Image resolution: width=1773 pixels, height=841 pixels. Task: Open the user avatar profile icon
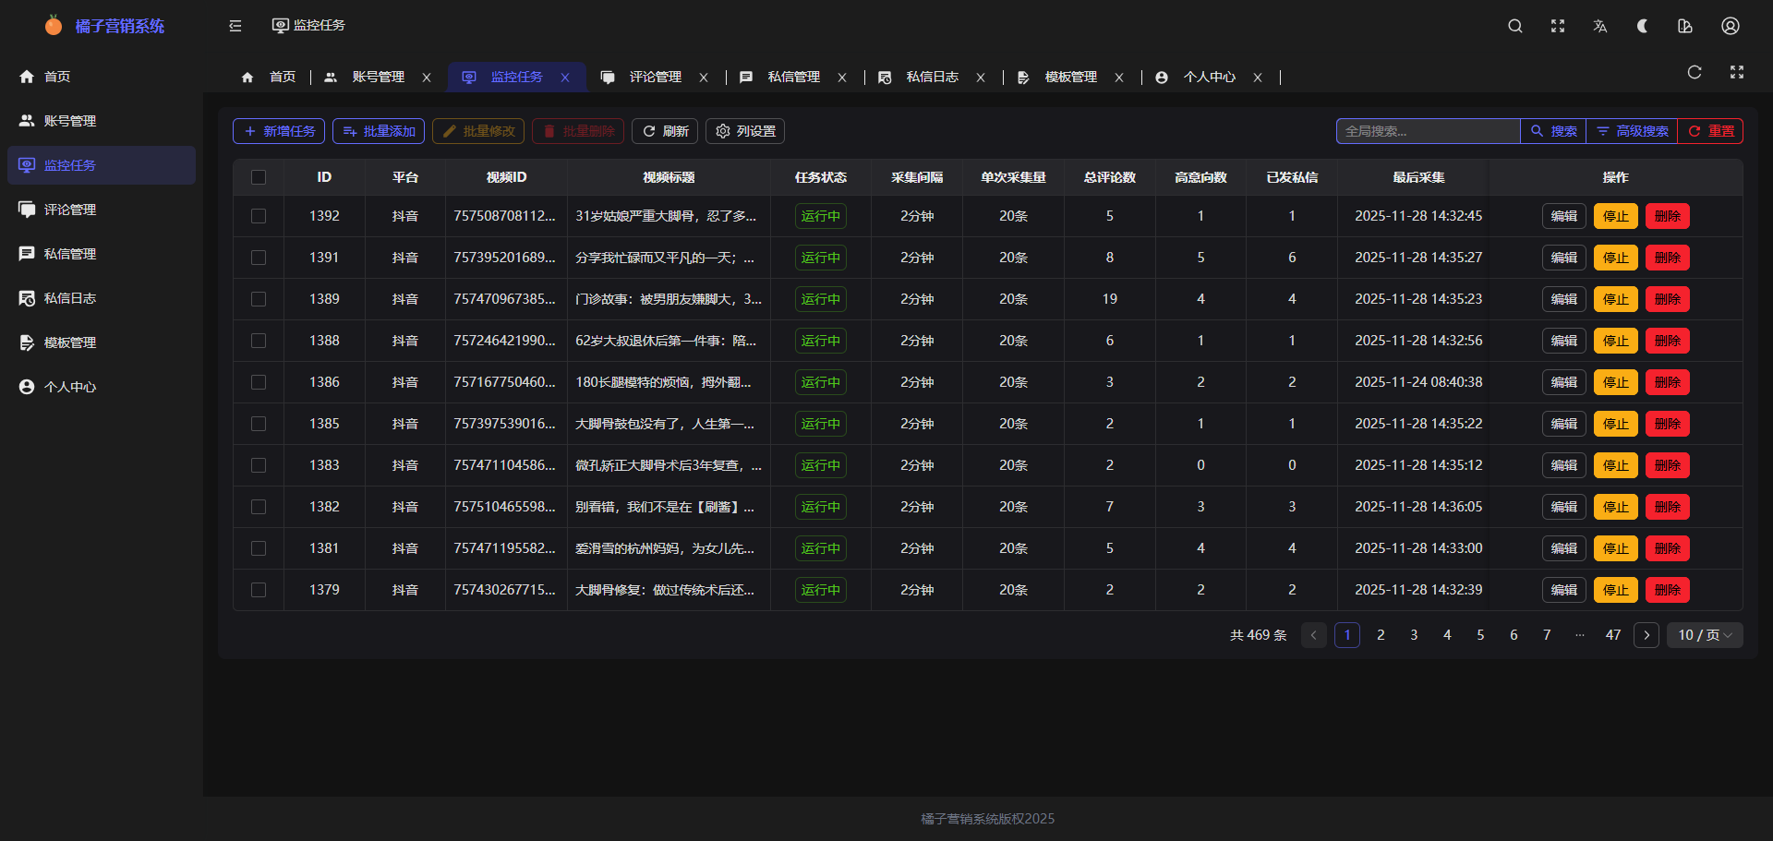click(x=1731, y=26)
